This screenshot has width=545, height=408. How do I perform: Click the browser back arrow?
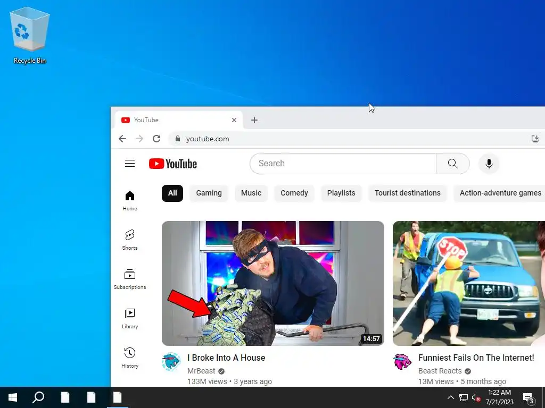click(x=122, y=139)
